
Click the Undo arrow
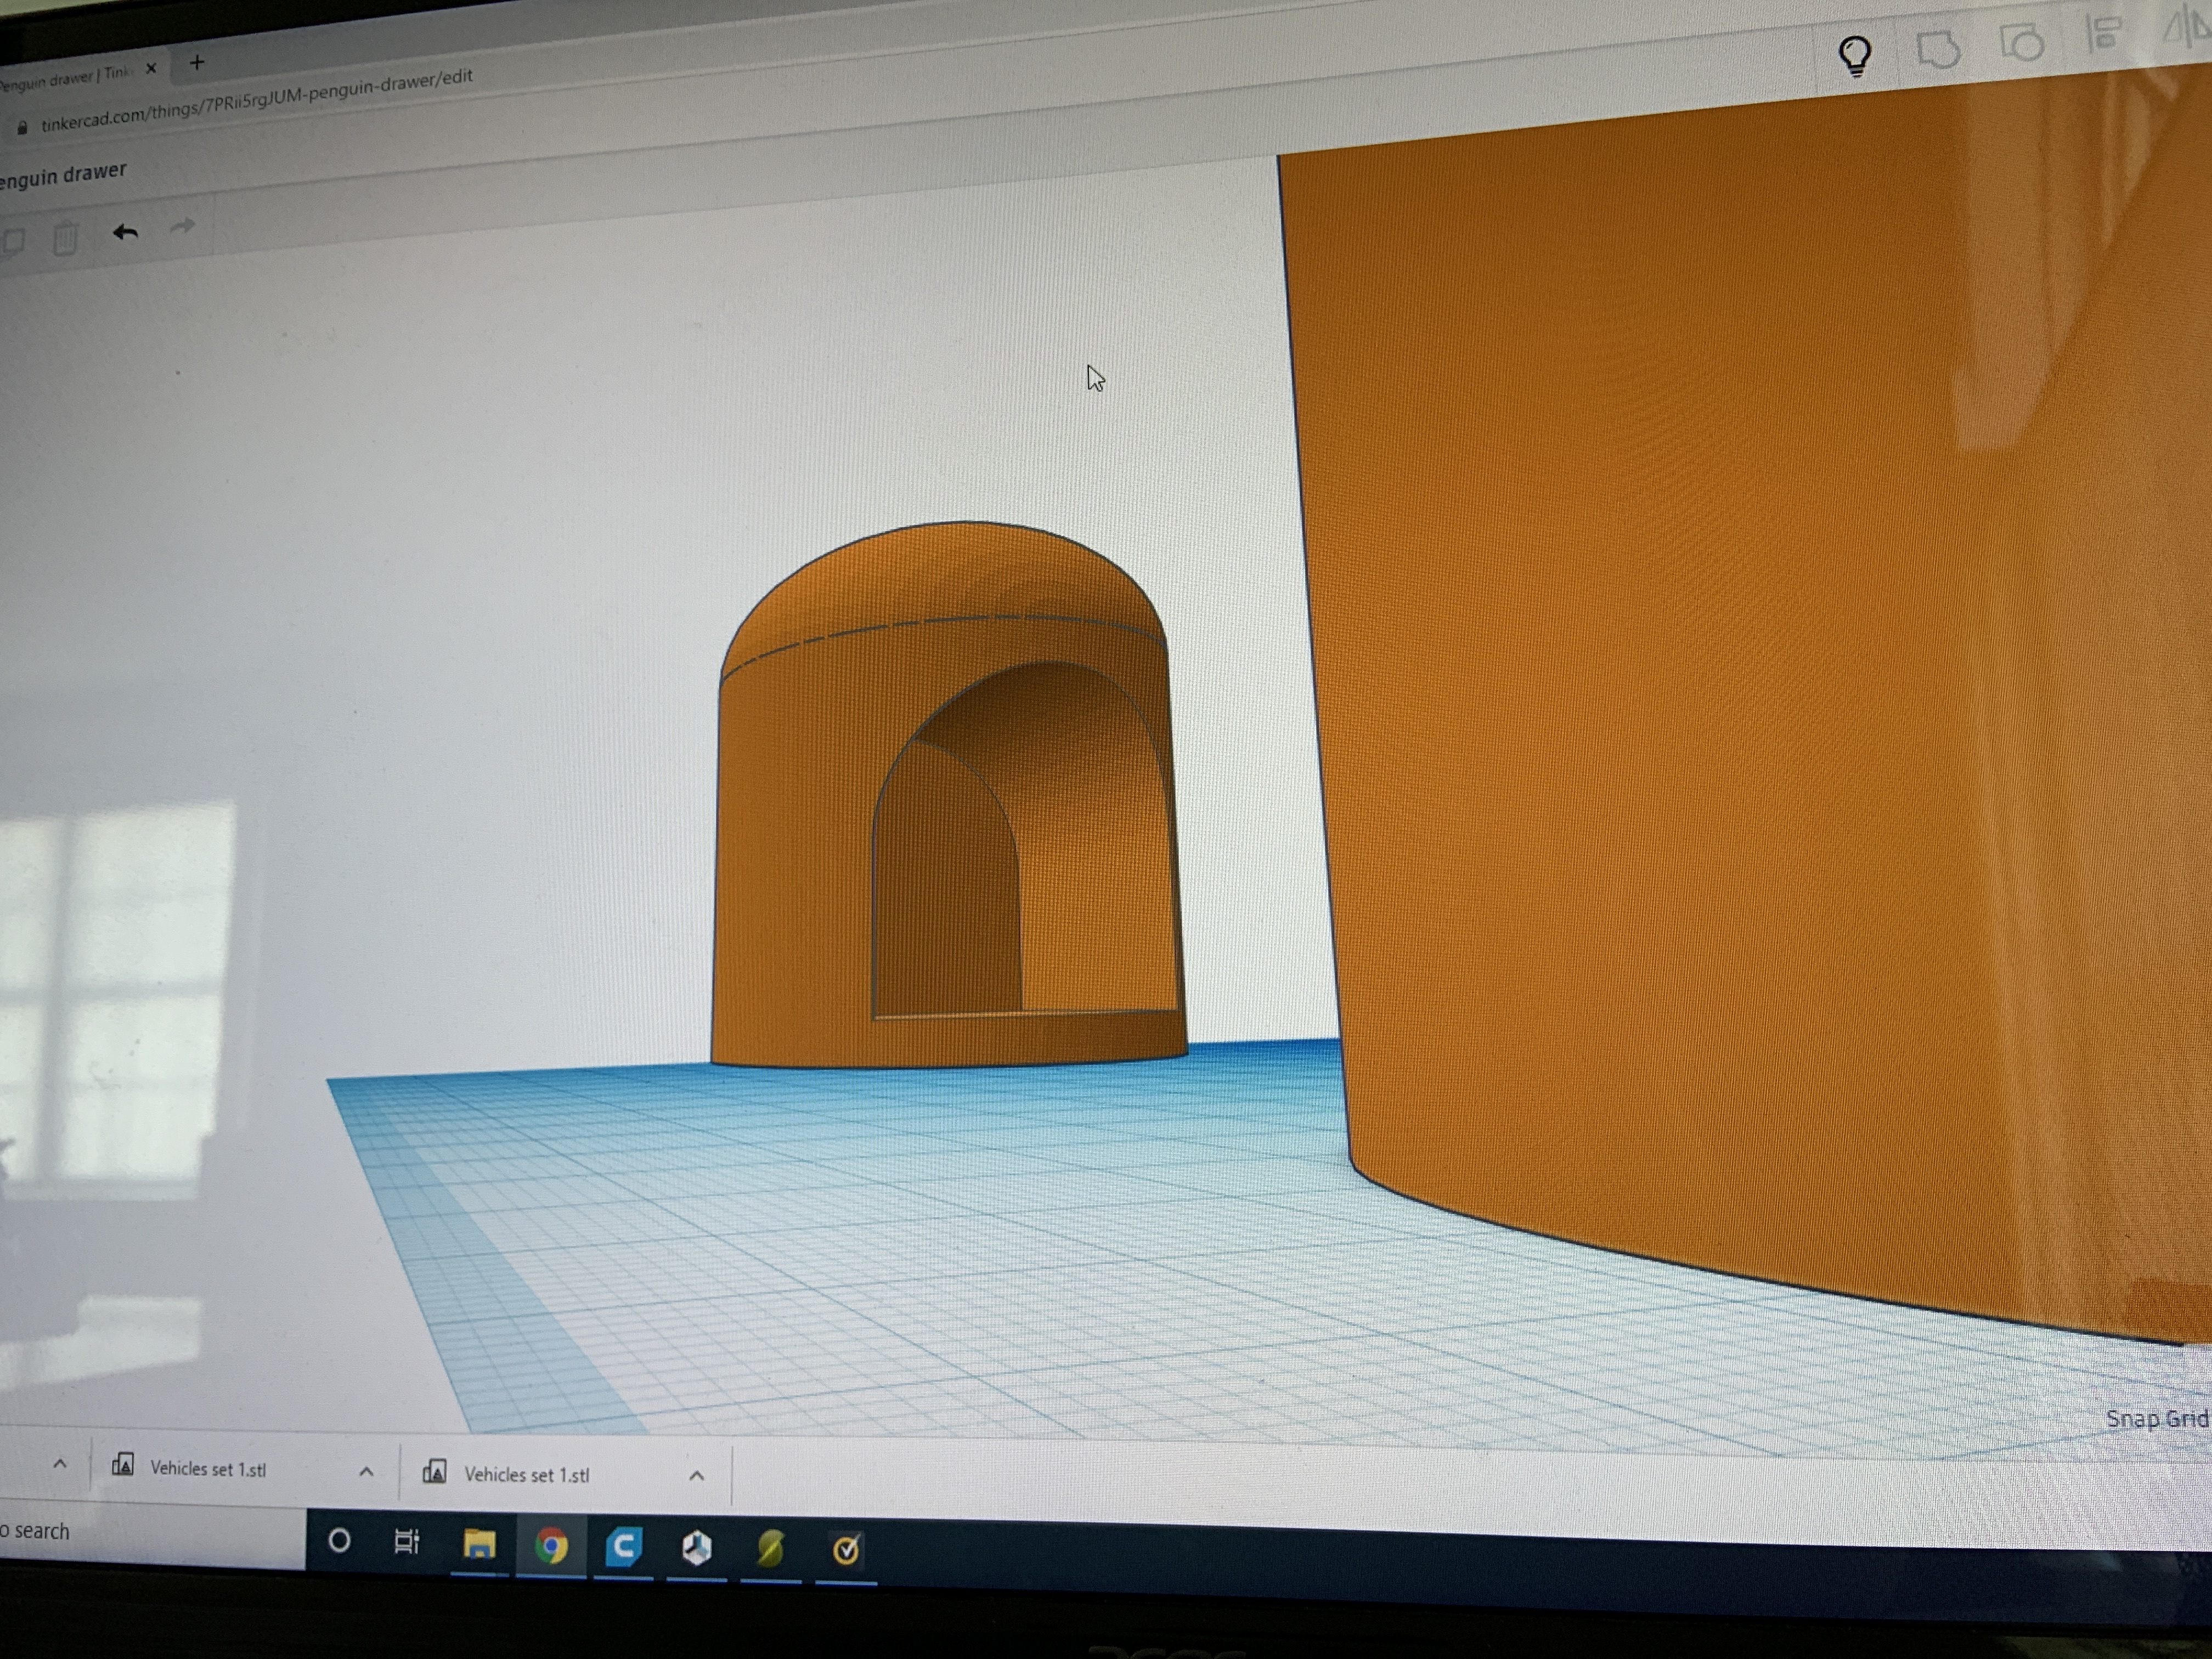coord(125,233)
